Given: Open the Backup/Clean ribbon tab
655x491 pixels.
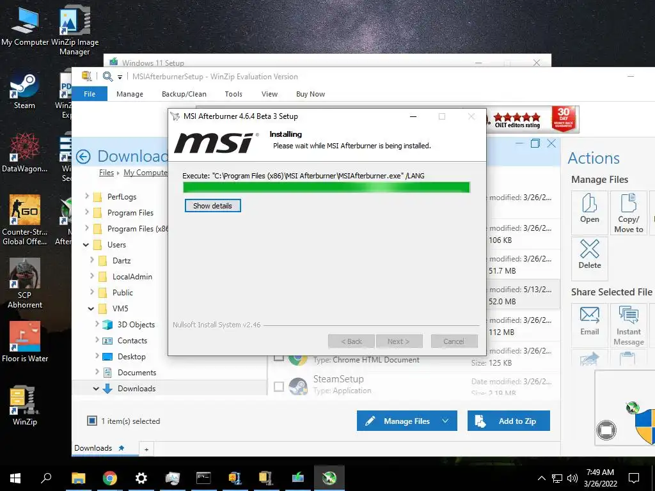Looking at the screenshot, I should 184,94.
